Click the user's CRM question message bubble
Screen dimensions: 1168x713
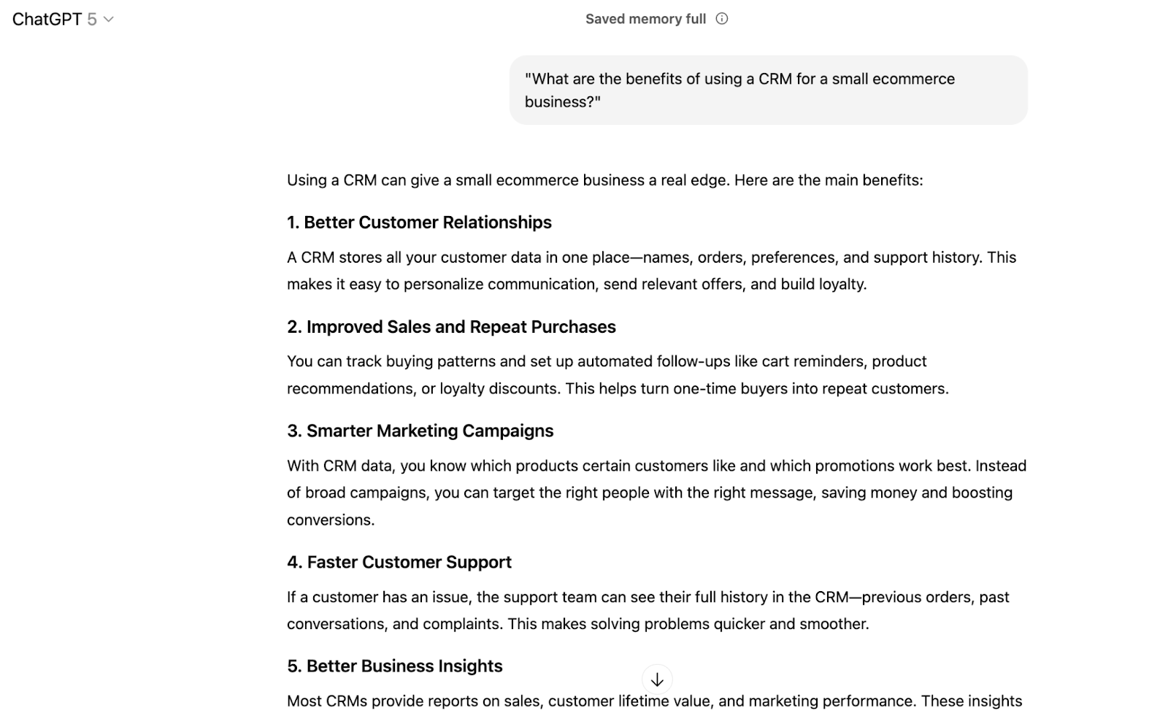click(767, 90)
